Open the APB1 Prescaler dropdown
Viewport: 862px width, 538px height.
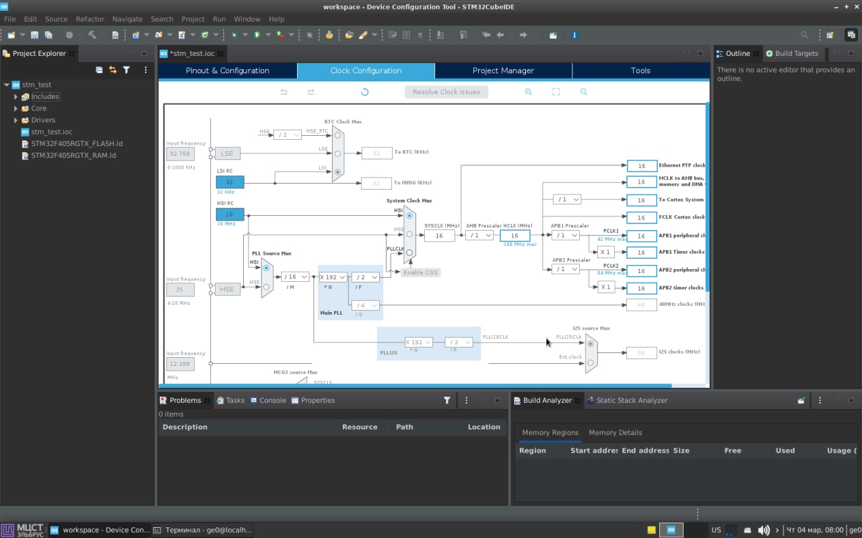565,235
